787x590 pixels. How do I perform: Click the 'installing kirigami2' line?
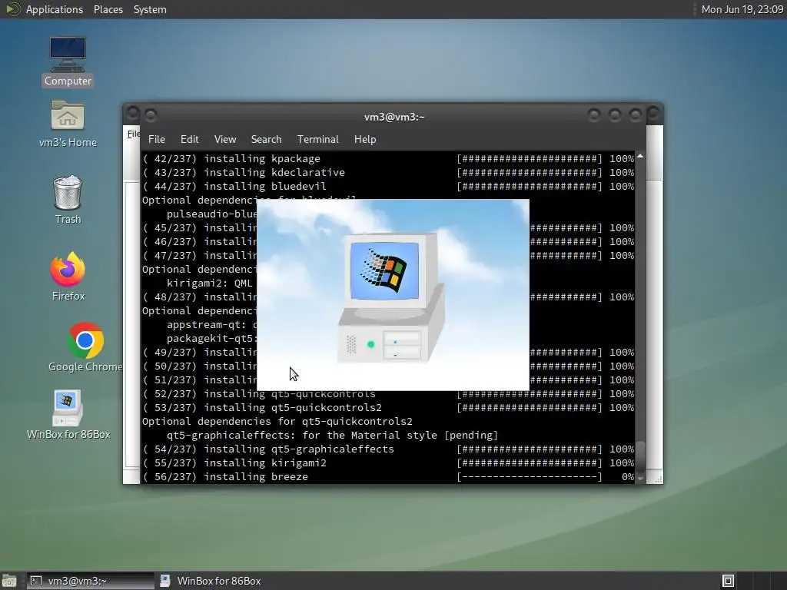click(x=388, y=462)
